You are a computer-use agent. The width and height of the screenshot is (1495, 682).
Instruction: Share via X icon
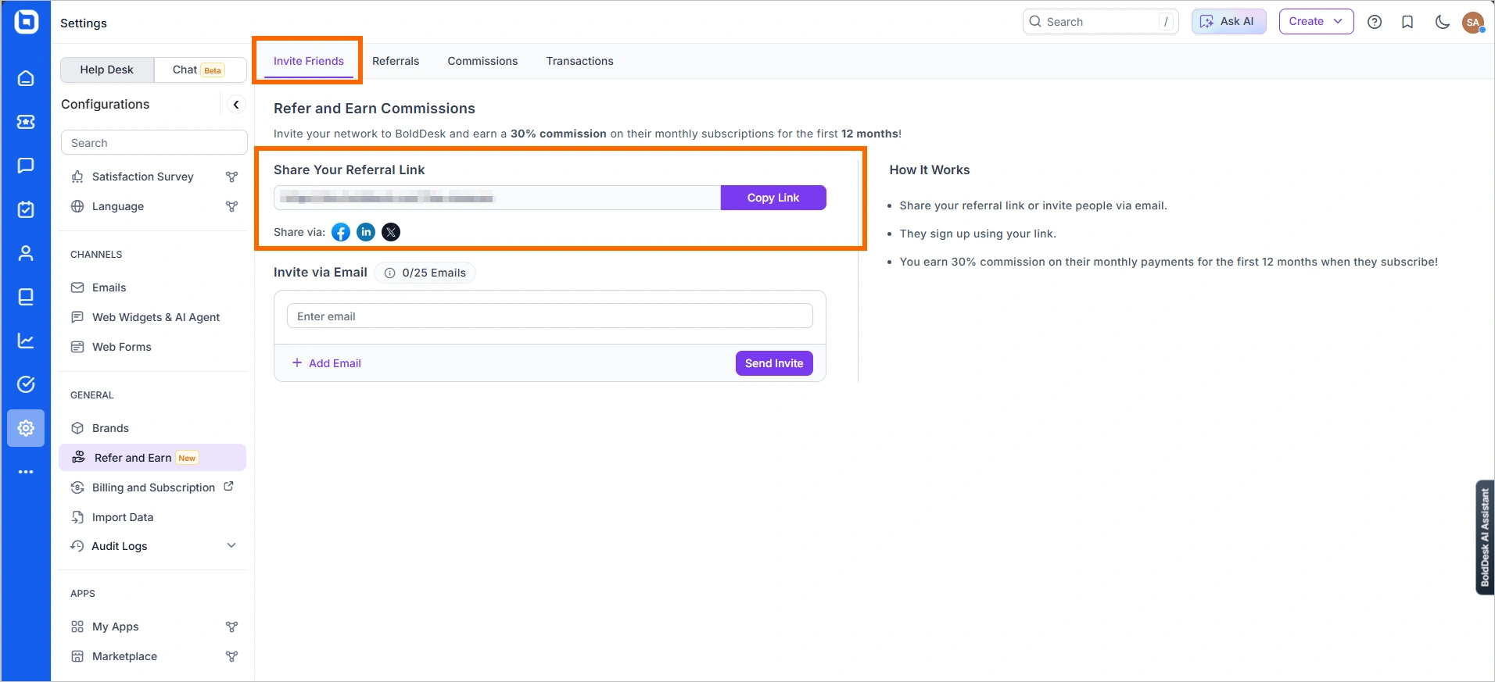coord(391,232)
